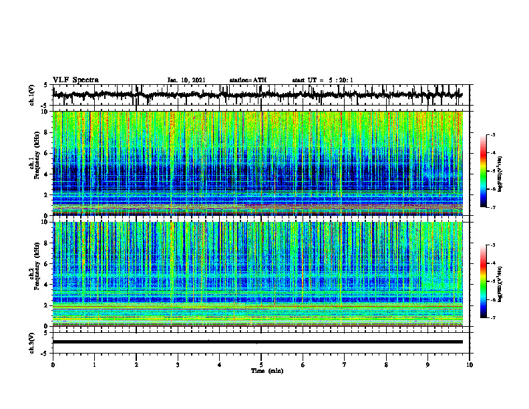This screenshot has height=409, width=529.
Task: Click the ch.1 "Frequency (kHz)" axis label
Action: click(x=37, y=155)
